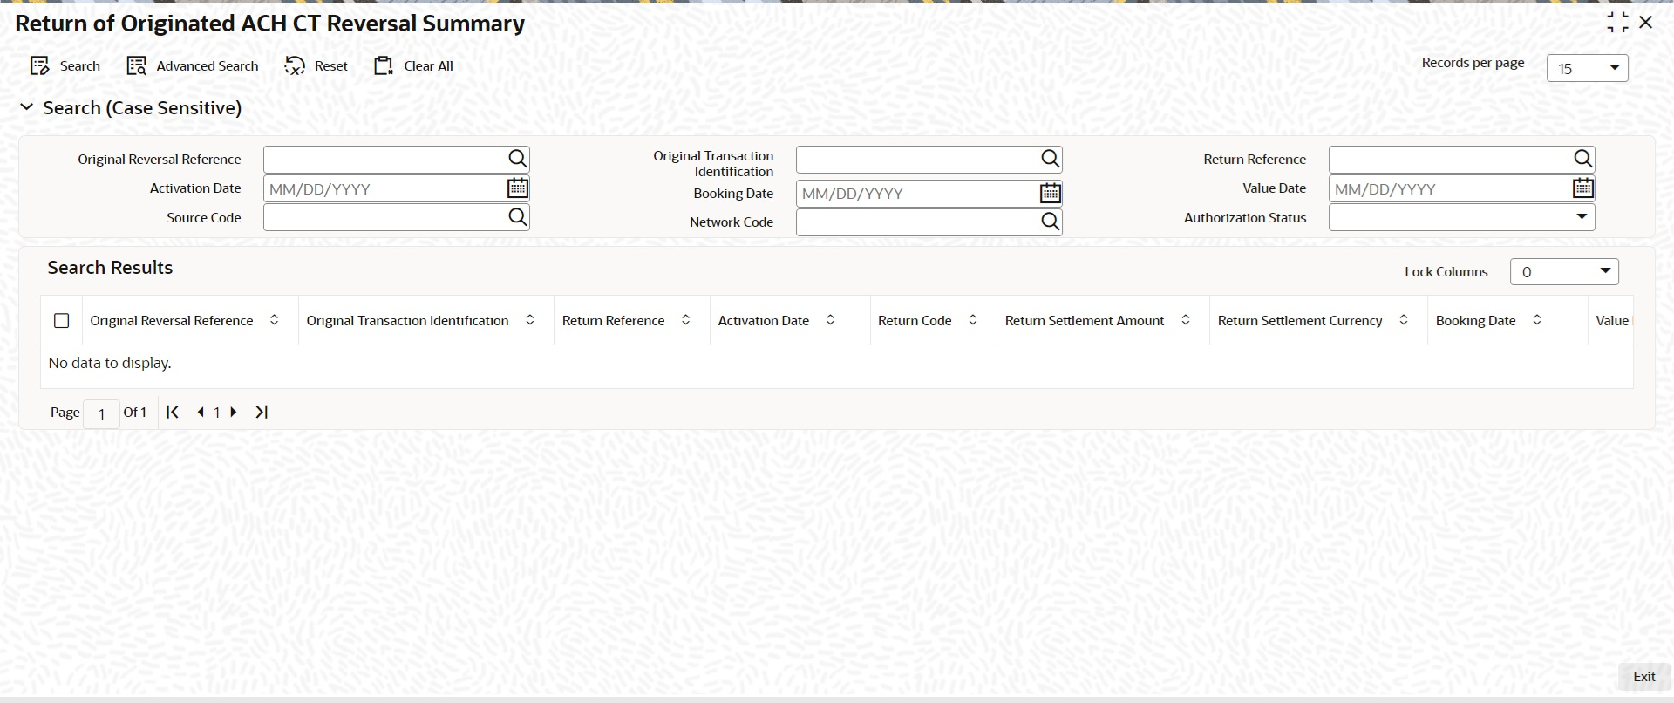
Task: Sort by Return Settlement Amount column
Action: point(1186,320)
